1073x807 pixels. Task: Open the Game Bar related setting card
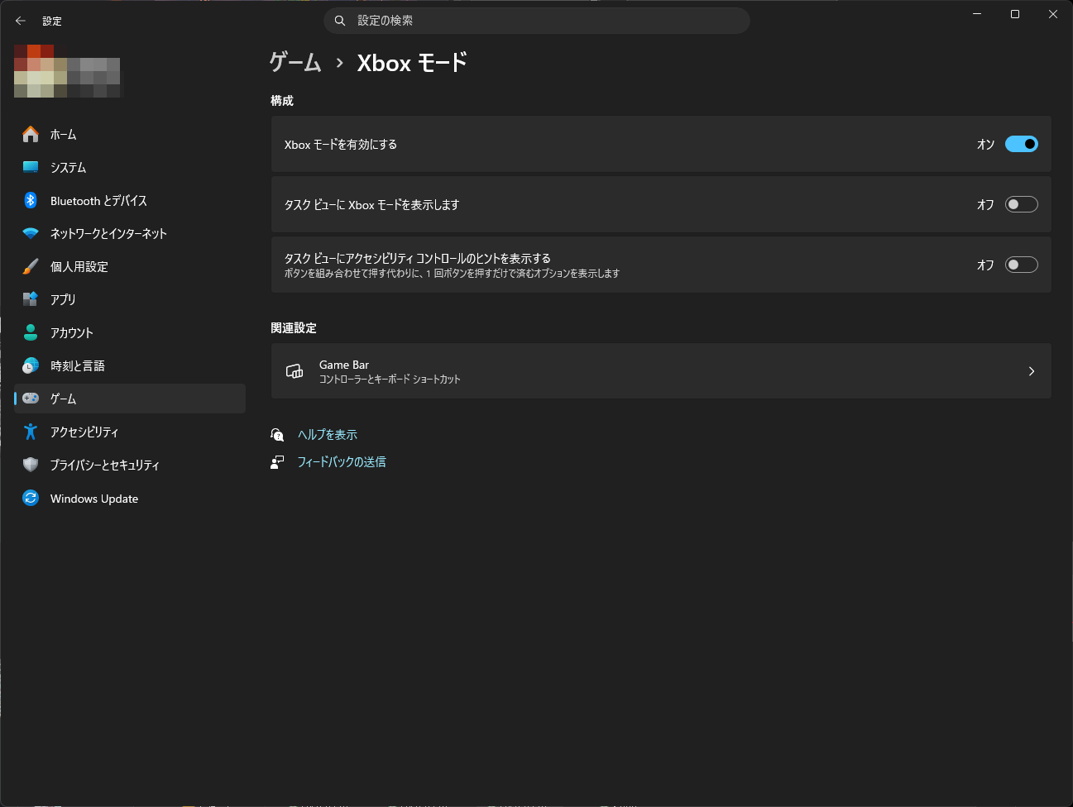click(x=661, y=371)
